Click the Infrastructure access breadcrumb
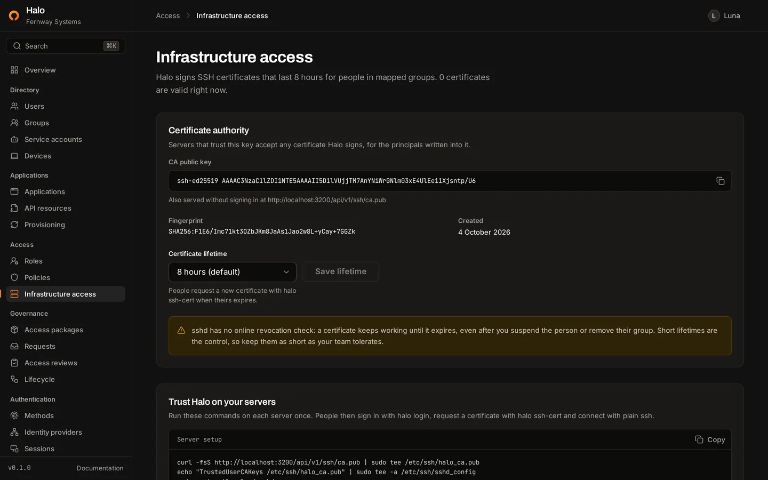768x480 pixels. click(x=232, y=15)
